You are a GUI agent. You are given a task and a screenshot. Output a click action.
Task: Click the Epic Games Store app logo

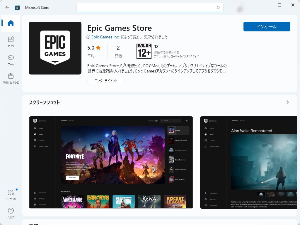pyautogui.click(x=55, y=48)
